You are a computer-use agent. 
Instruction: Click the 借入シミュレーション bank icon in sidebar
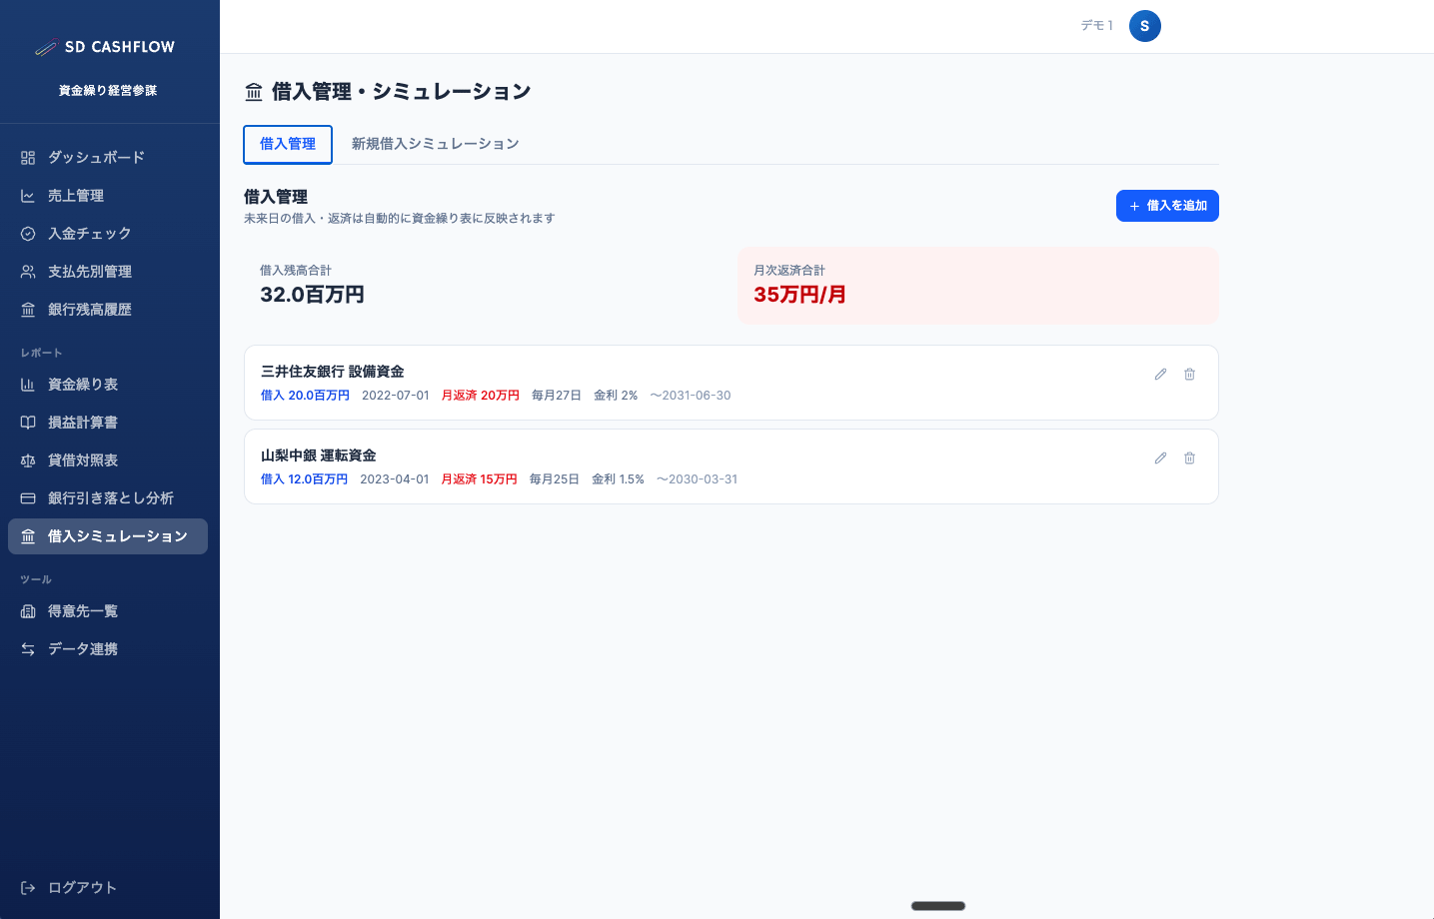pos(28,536)
